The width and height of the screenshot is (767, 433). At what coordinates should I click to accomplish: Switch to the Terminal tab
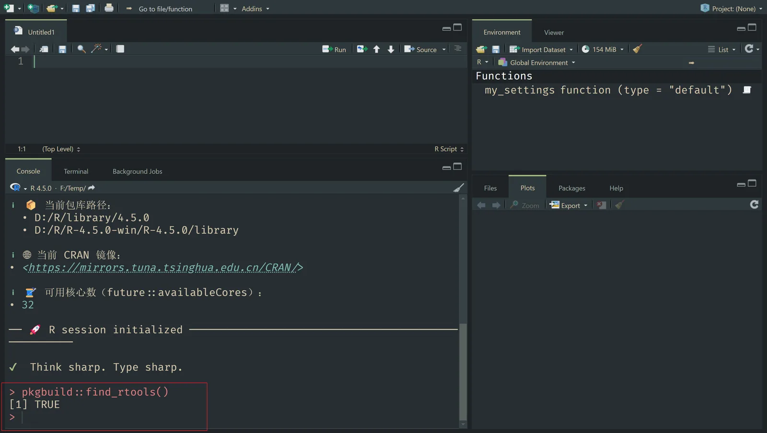coord(76,171)
